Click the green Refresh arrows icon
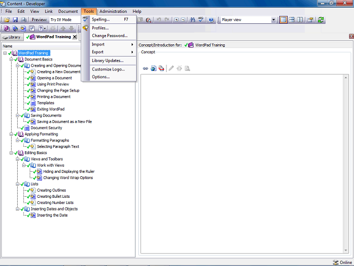 pyautogui.click(x=321, y=20)
